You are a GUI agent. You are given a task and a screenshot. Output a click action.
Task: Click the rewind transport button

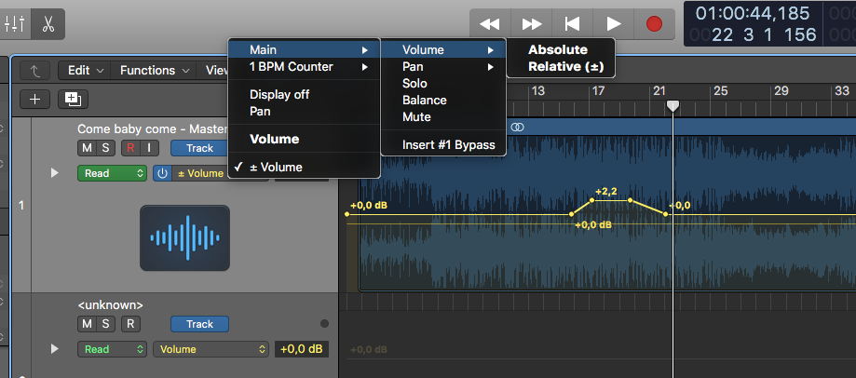pos(490,23)
